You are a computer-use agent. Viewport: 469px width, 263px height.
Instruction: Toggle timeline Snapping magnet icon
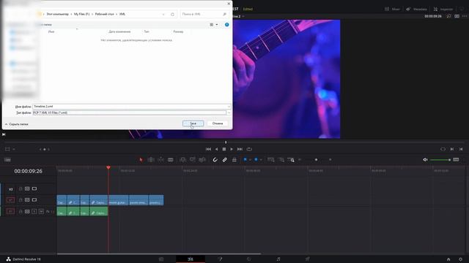point(215,160)
